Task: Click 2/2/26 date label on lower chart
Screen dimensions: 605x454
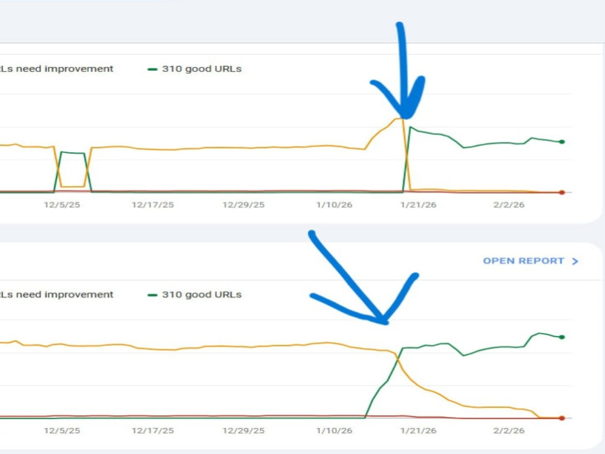Action: click(x=509, y=430)
